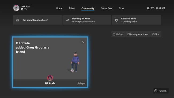This screenshot has width=174, height=98.
Task: Open the Game Pass tab
Action: (107, 8)
